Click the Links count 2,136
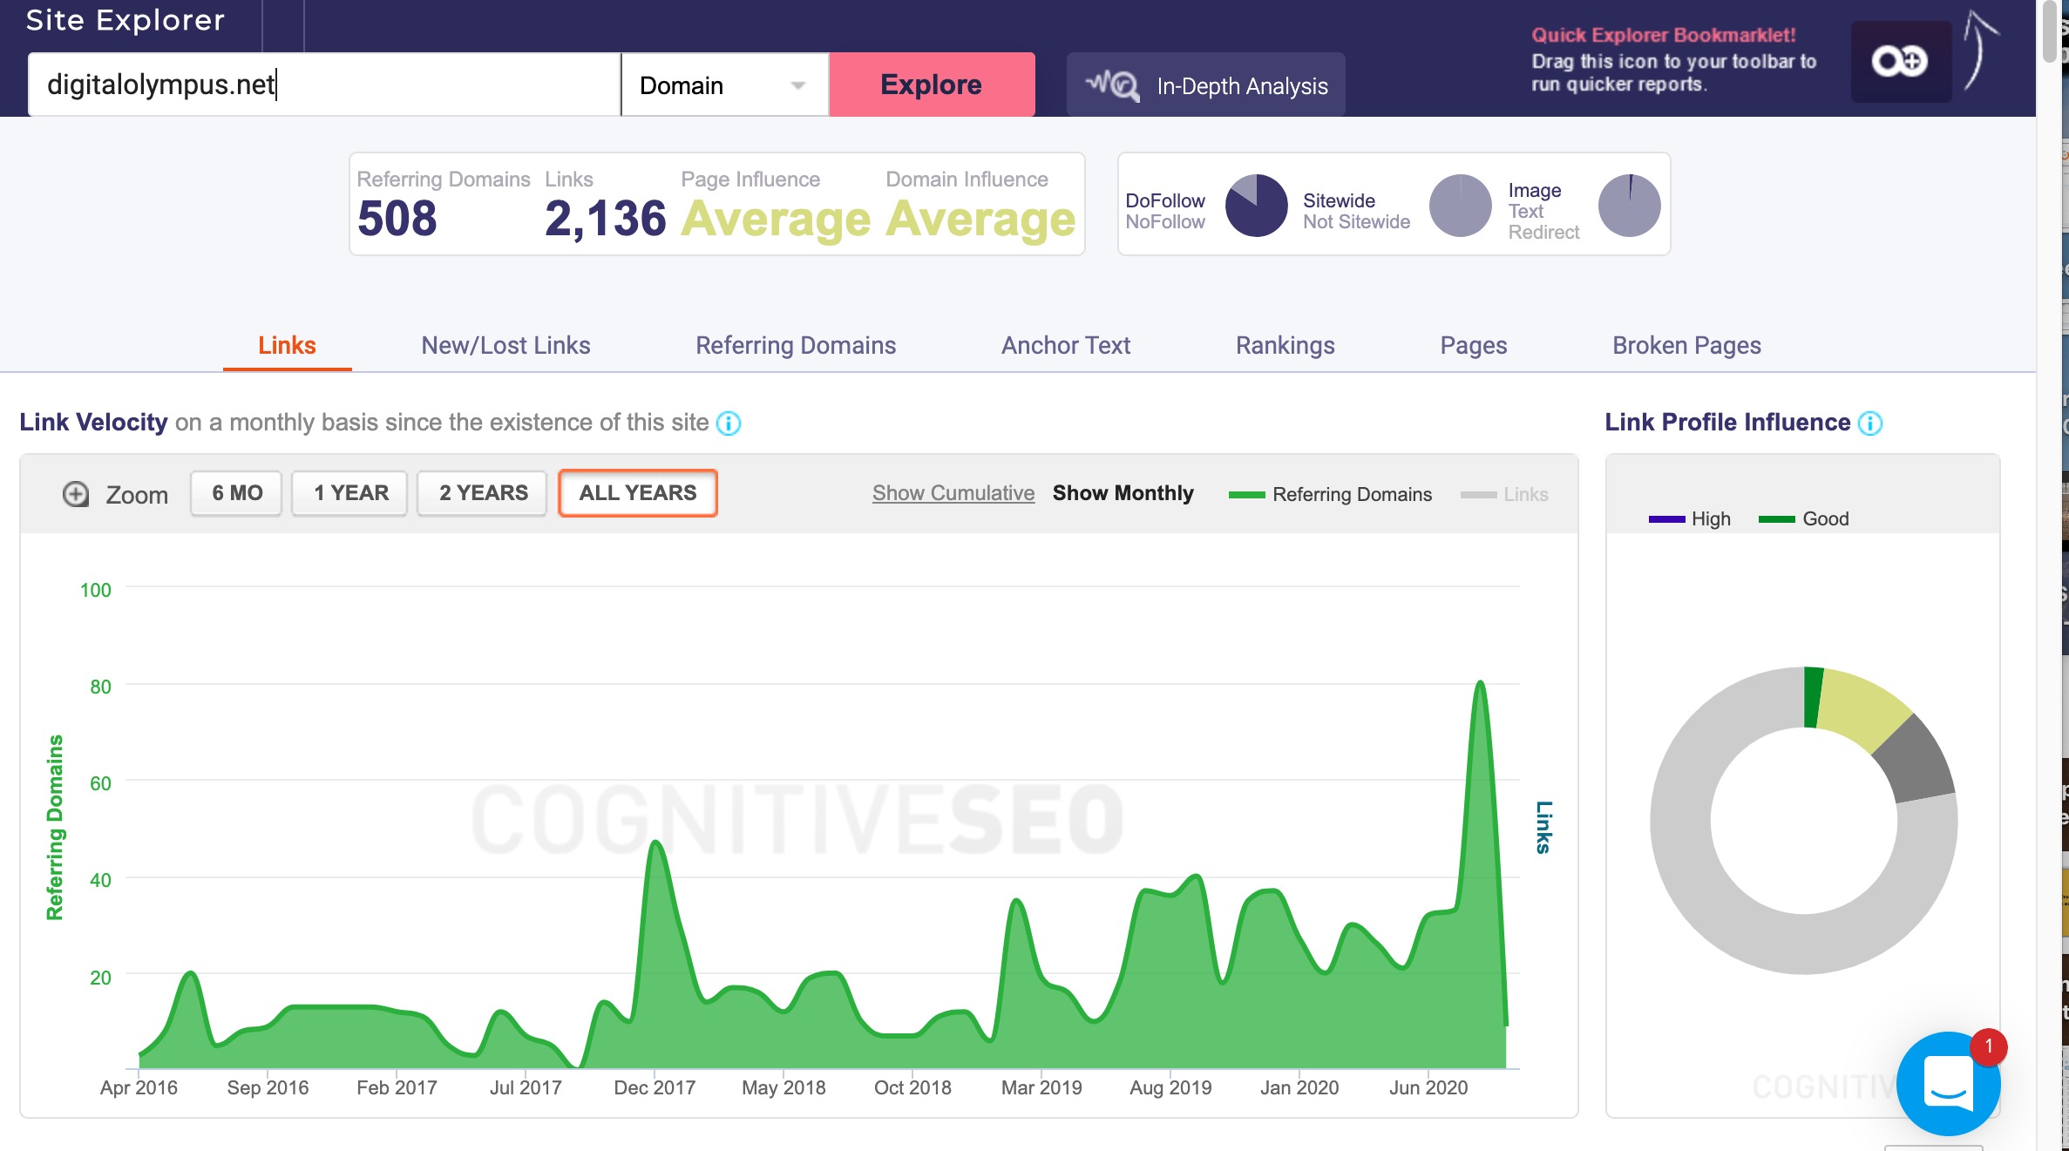 [x=605, y=218]
